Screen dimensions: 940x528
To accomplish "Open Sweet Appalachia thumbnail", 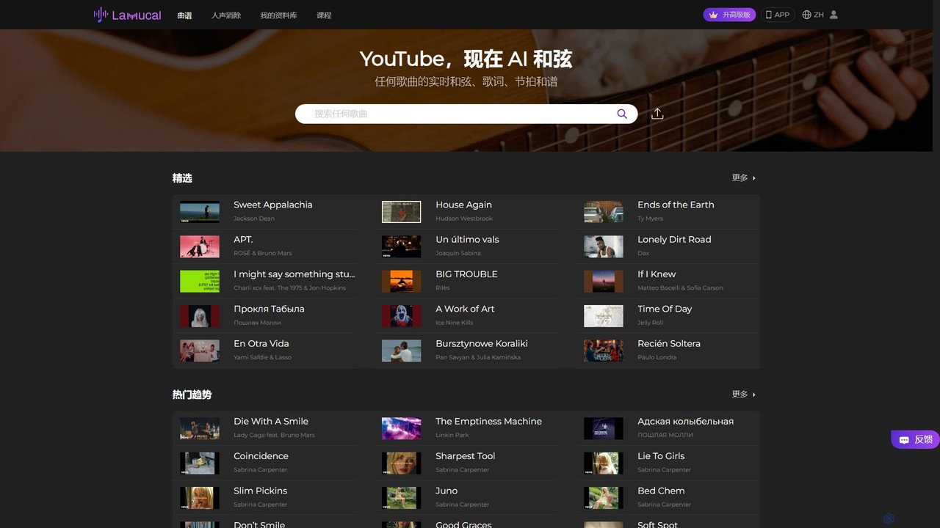I will [x=200, y=212].
